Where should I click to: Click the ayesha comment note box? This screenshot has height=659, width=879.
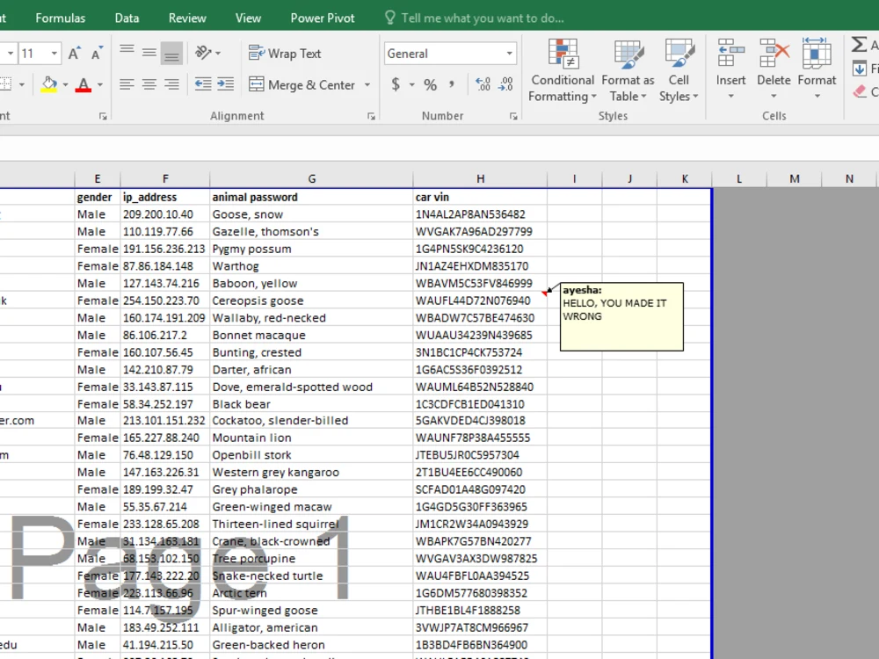[621, 316]
